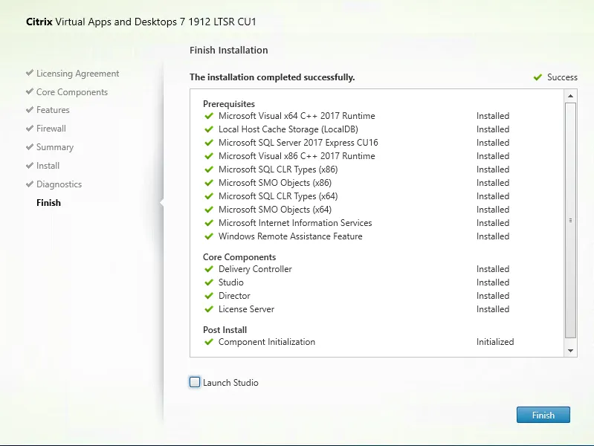Image resolution: width=594 pixels, height=446 pixels.
Task: Click sidebar checkmark beside Diagnostics
Action: coord(30,184)
